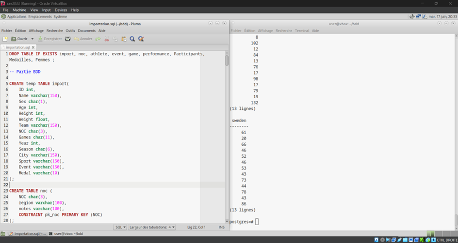Screen dimensions: 458x243
Task: Open Pluma's Recherche menu
Action: [55, 30]
